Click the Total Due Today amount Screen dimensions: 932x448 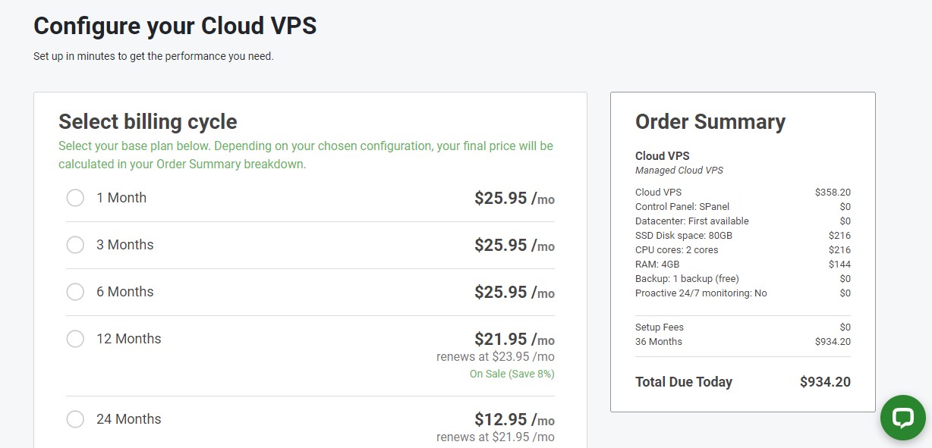pos(824,382)
